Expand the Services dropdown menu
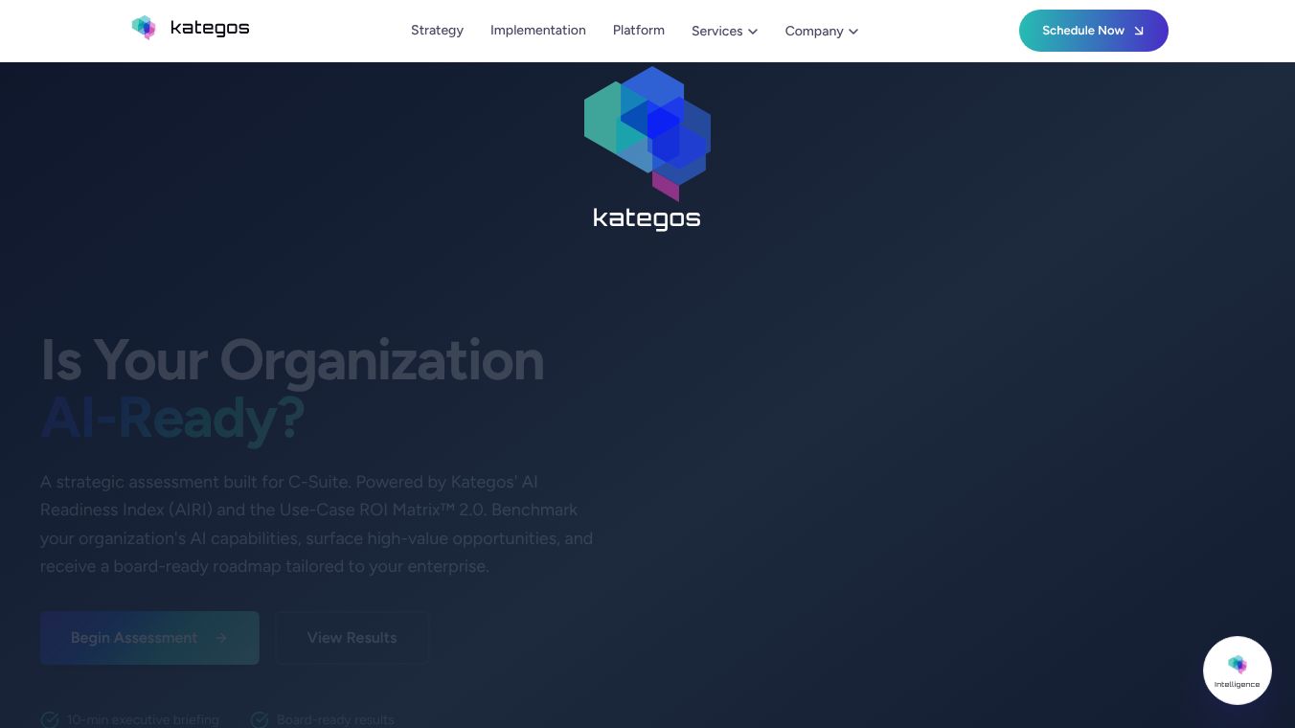1295x728 pixels. [x=724, y=31]
